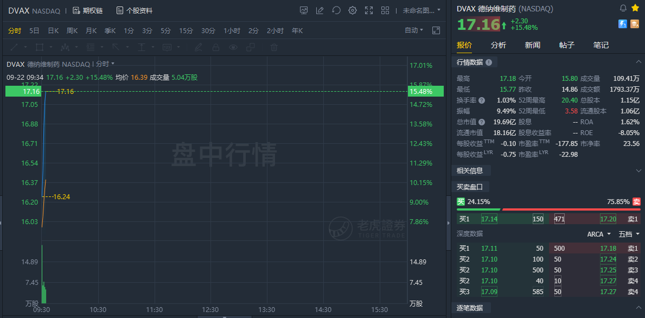Select the 年K interval

tap(297, 30)
